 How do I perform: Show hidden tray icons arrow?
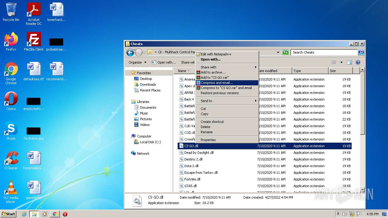(x=338, y=214)
